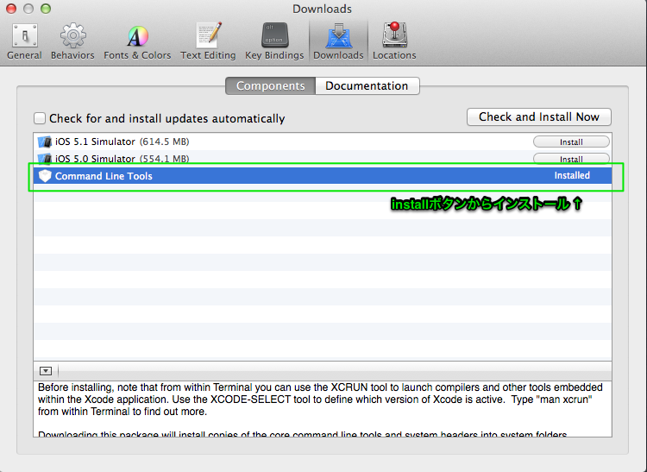The image size is (647, 472).
Task: Open the Text Editing pencil icon
Action: point(209,35)
